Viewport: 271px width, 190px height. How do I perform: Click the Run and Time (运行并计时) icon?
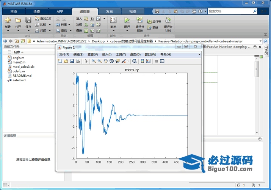168,21
